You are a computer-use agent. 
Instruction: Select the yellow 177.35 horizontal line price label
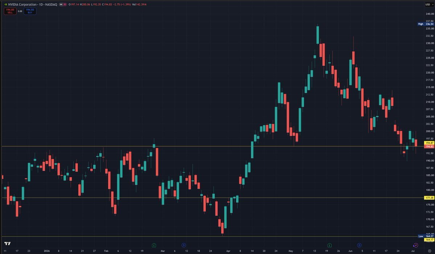[430, 198]
